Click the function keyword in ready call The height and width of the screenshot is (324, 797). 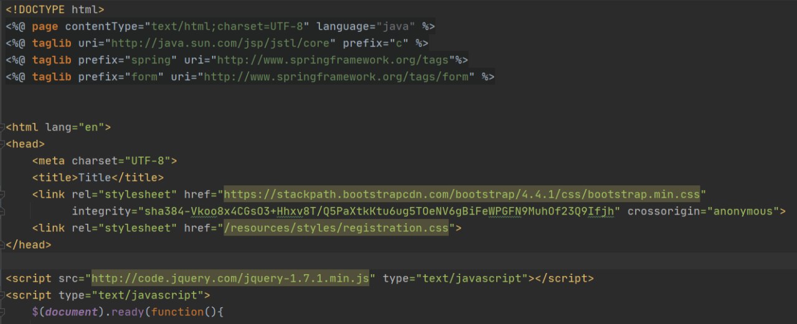pos(177,312)
